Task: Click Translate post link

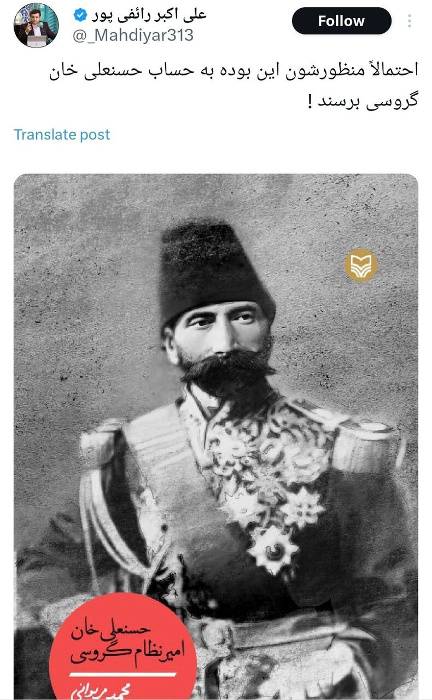Action: click(62, 135)
